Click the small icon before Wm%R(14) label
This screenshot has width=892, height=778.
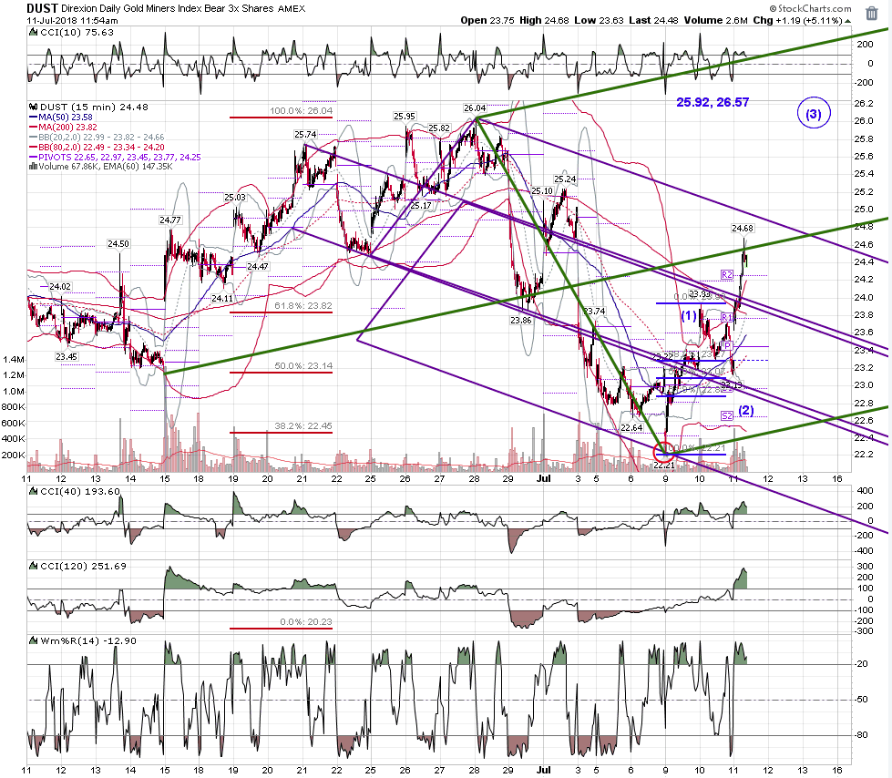pyautogui.click(x=33, y=641)
